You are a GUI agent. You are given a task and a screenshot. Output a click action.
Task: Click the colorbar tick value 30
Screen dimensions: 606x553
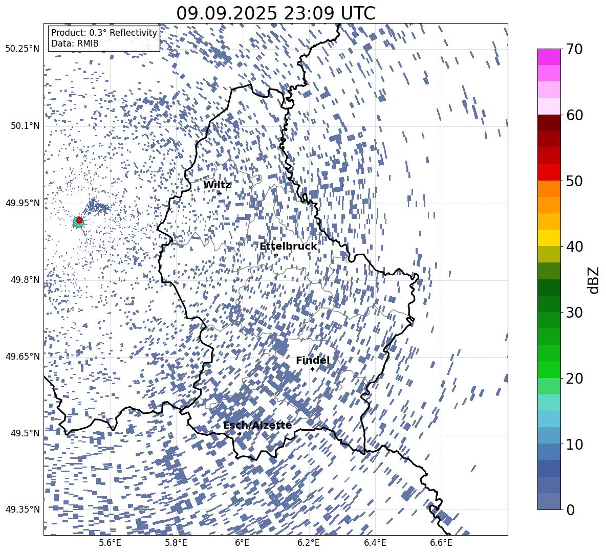pos(574,313)
